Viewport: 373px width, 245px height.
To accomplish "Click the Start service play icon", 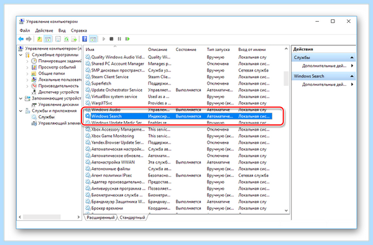I will (104, 39).
